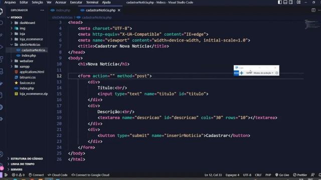Click the errors and warnings status indicator
This screenshot has height=180, width=321.
coord(18,175)
